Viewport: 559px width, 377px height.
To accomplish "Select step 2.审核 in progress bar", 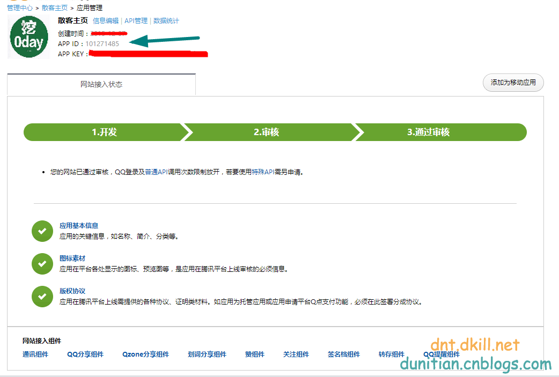I will click(x=266, y=132).
